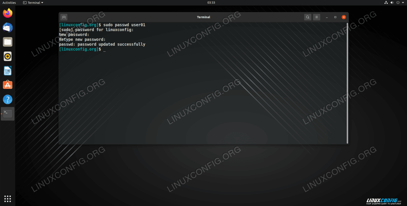Viewport: 407px width, 206px height.
Task: Open the Terminal hamburger menu
Action: (316, 17)
